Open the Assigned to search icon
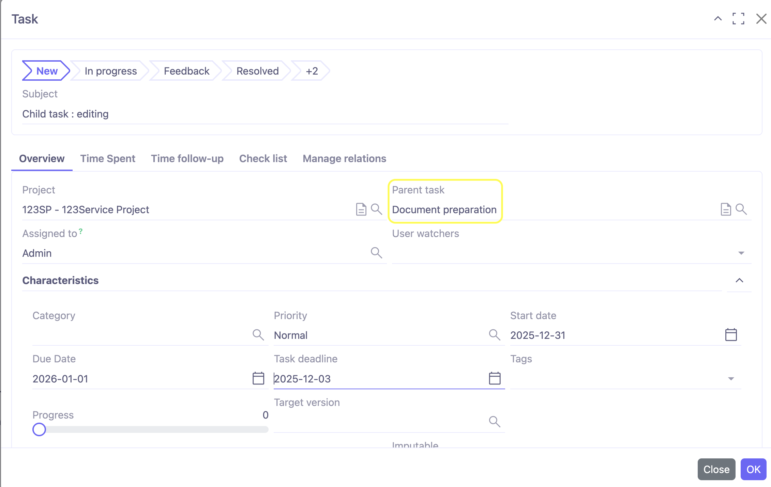This screenshot has width=771, height=487. pos(377,253)
